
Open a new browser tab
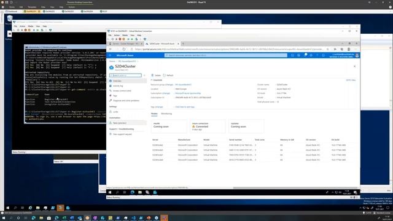(x=183, y=44)
